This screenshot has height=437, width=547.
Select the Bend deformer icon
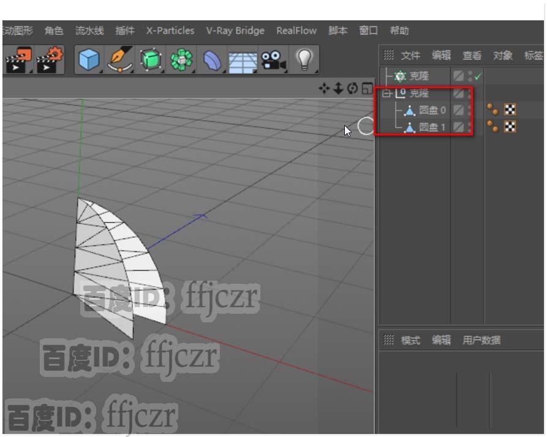(211, 59)
